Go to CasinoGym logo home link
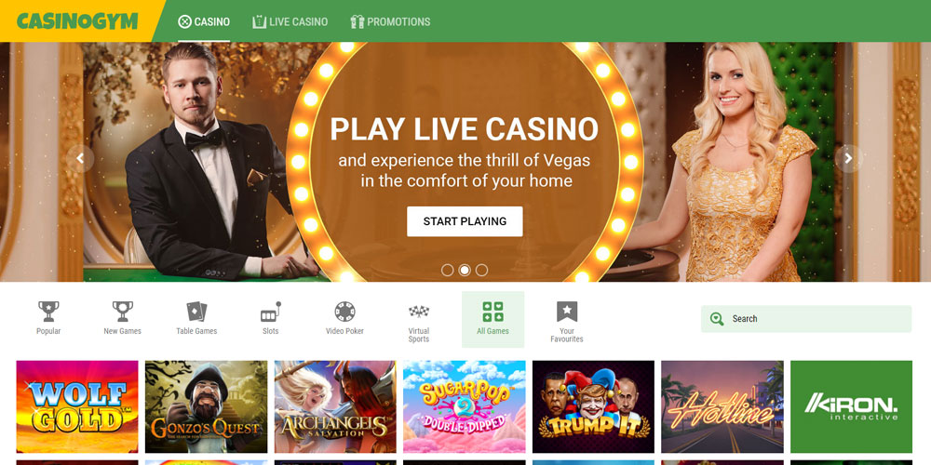 (77, 21)
